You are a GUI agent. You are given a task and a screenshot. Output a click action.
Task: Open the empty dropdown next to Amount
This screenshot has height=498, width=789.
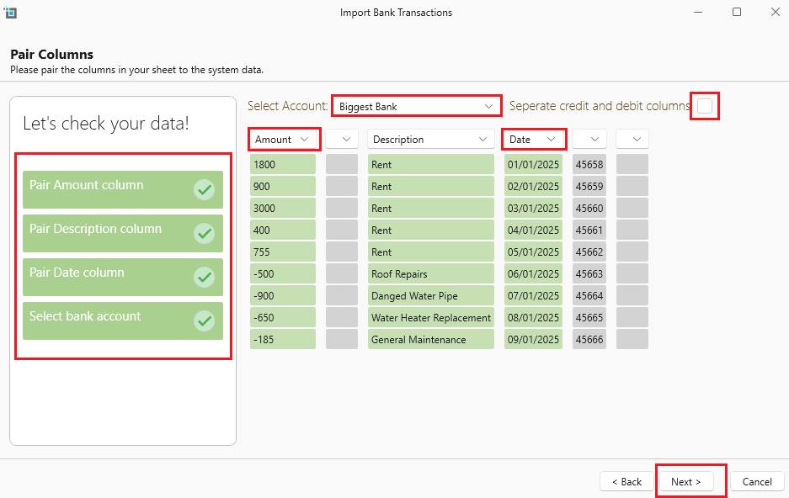point(342,140)
